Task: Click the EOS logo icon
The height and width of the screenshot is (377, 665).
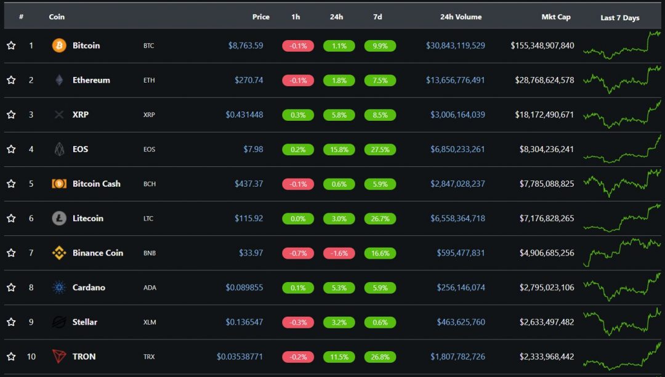Action: (x=59, y=149)
